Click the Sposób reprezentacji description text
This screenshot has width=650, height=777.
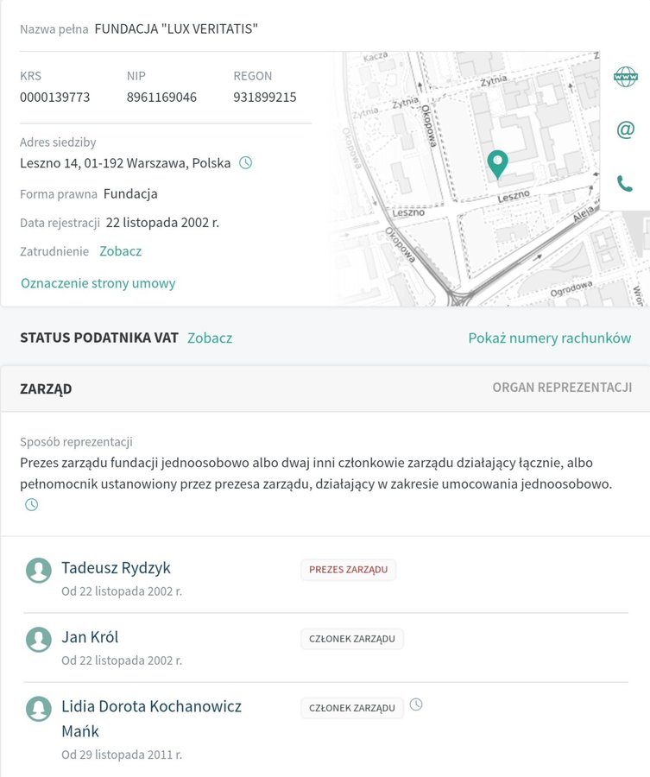coord(316,473)
